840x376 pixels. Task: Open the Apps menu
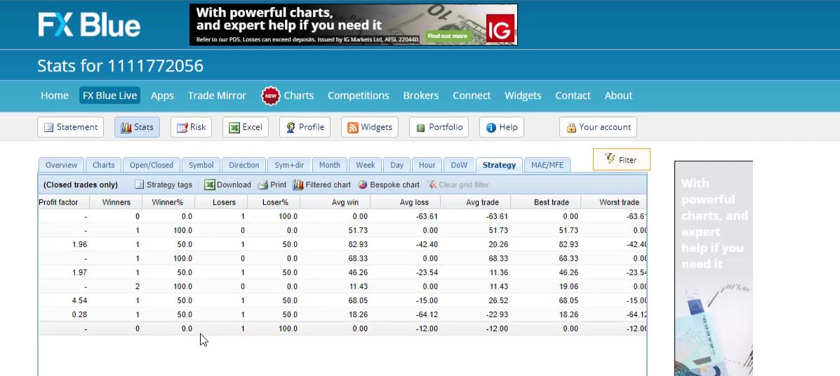[x=162, y=95]
